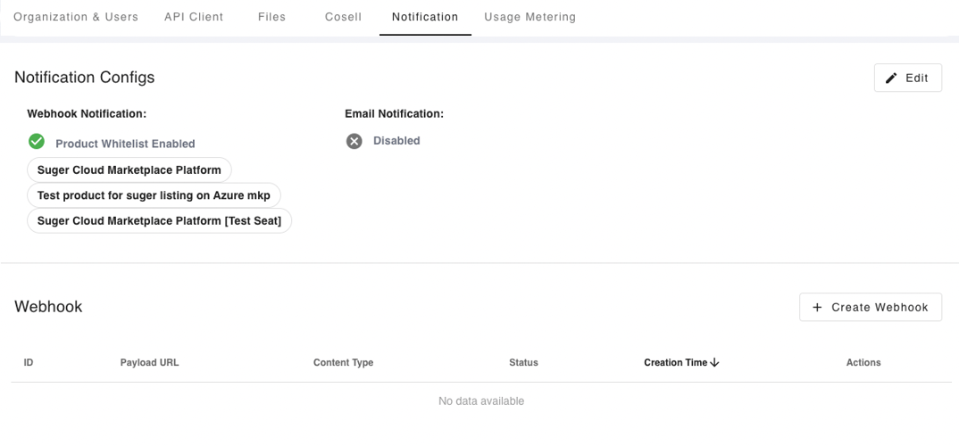Open the Organization & Users tab

76,17
